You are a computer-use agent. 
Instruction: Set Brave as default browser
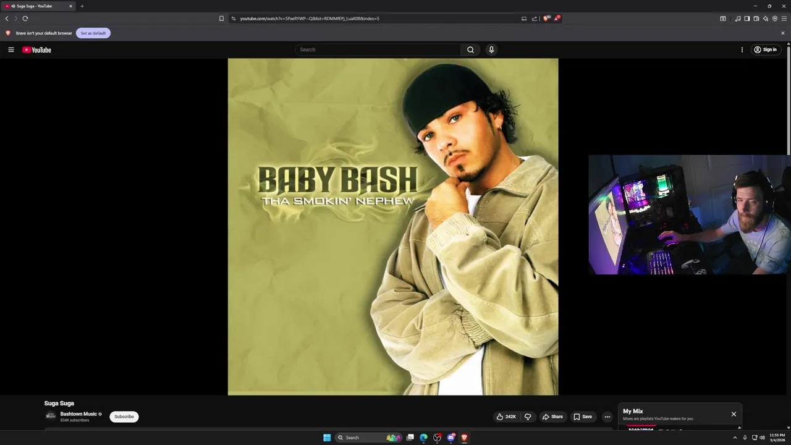pos(93,33)
